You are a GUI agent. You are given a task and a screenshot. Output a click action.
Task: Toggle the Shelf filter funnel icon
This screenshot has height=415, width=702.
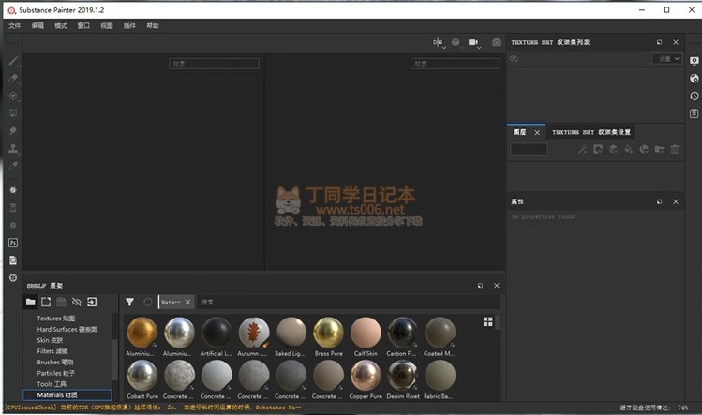click(x=130, y=302)
